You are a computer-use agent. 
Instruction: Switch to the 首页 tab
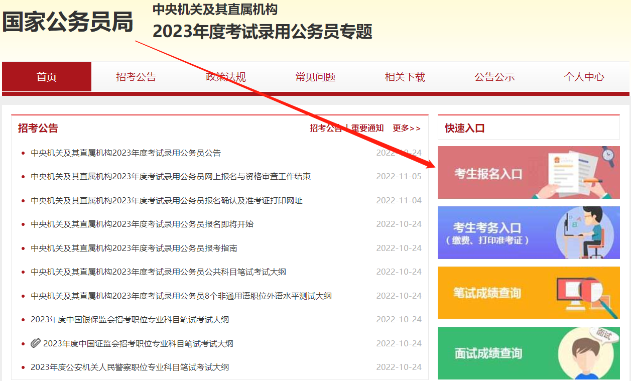tap(46, 76)
